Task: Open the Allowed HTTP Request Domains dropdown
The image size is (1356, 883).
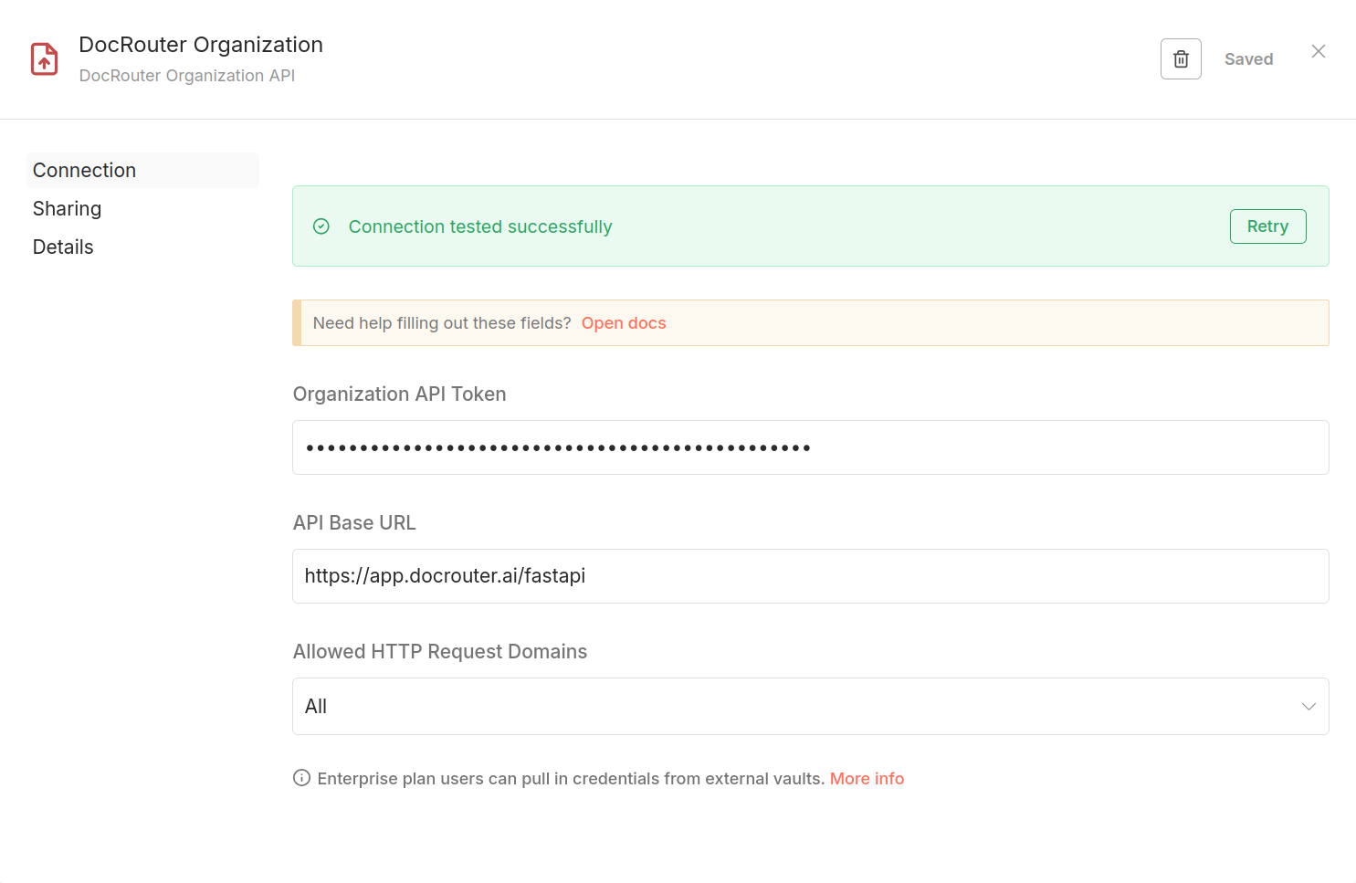Action: point(1308,706)
